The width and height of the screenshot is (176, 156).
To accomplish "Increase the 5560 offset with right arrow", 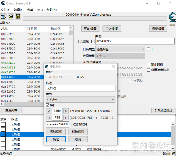I will (66, 111).
